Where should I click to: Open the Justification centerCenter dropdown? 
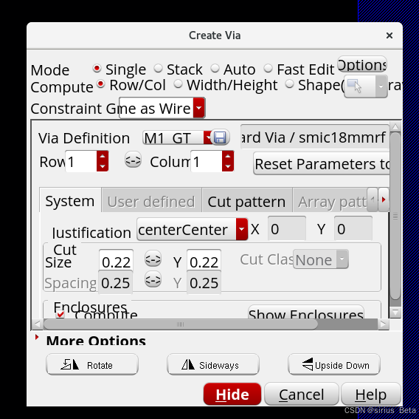242,229
